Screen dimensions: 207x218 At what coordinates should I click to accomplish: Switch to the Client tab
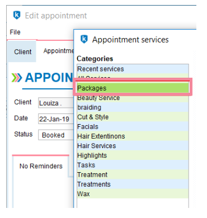(22, 51)
